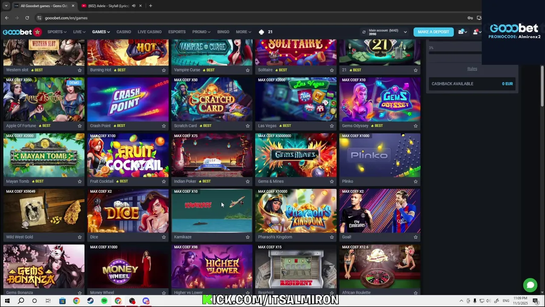Click the star icon for Wild West Gold
545x307 pixels.
coord(80,237)
